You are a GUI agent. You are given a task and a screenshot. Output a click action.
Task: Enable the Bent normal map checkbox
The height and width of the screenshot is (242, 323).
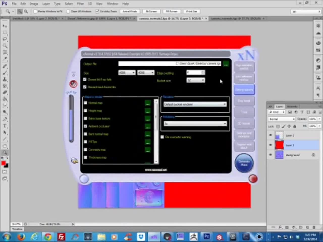pyautogui.click(x=85, y=134)
